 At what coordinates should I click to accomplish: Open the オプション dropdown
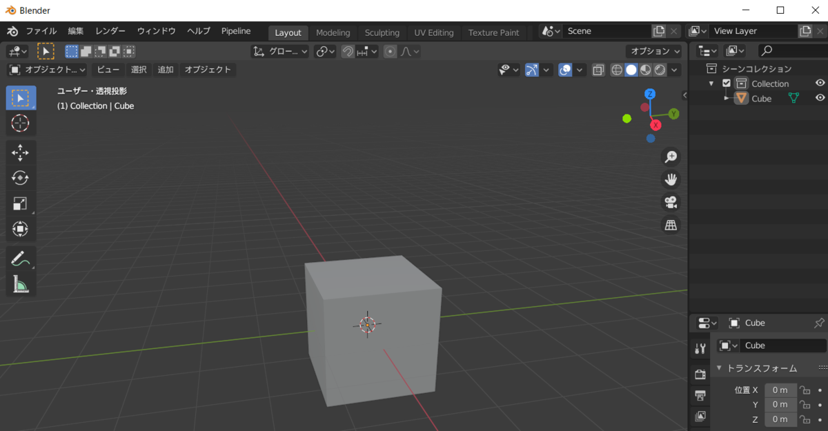[x=654, y=51]
